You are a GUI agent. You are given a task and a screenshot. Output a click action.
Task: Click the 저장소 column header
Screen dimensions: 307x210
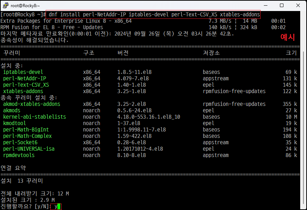(211, 53)
